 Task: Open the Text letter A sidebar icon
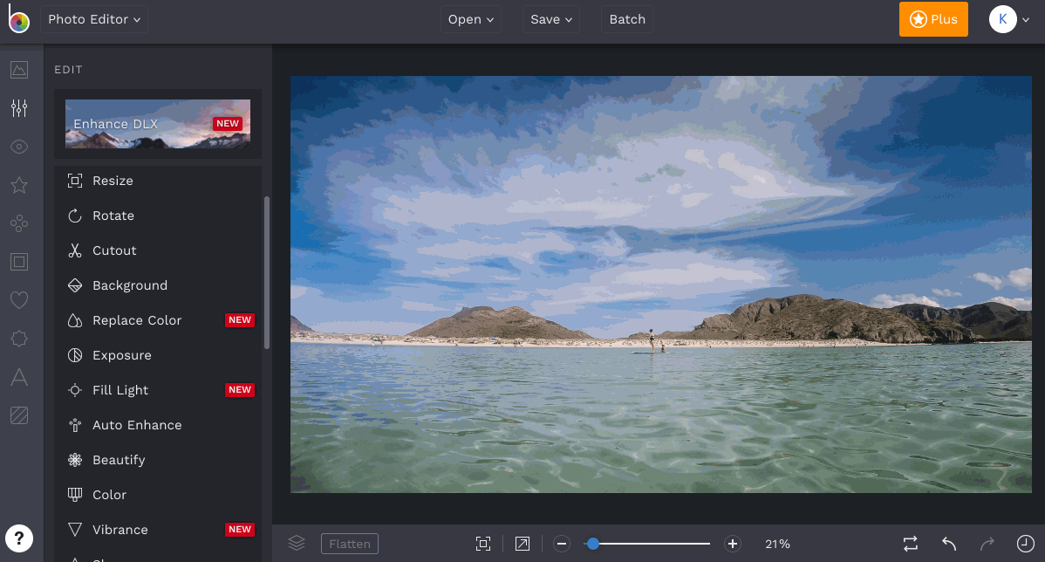click(19, 377)
